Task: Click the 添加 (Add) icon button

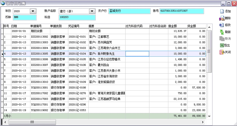Action: pos(222,11)
